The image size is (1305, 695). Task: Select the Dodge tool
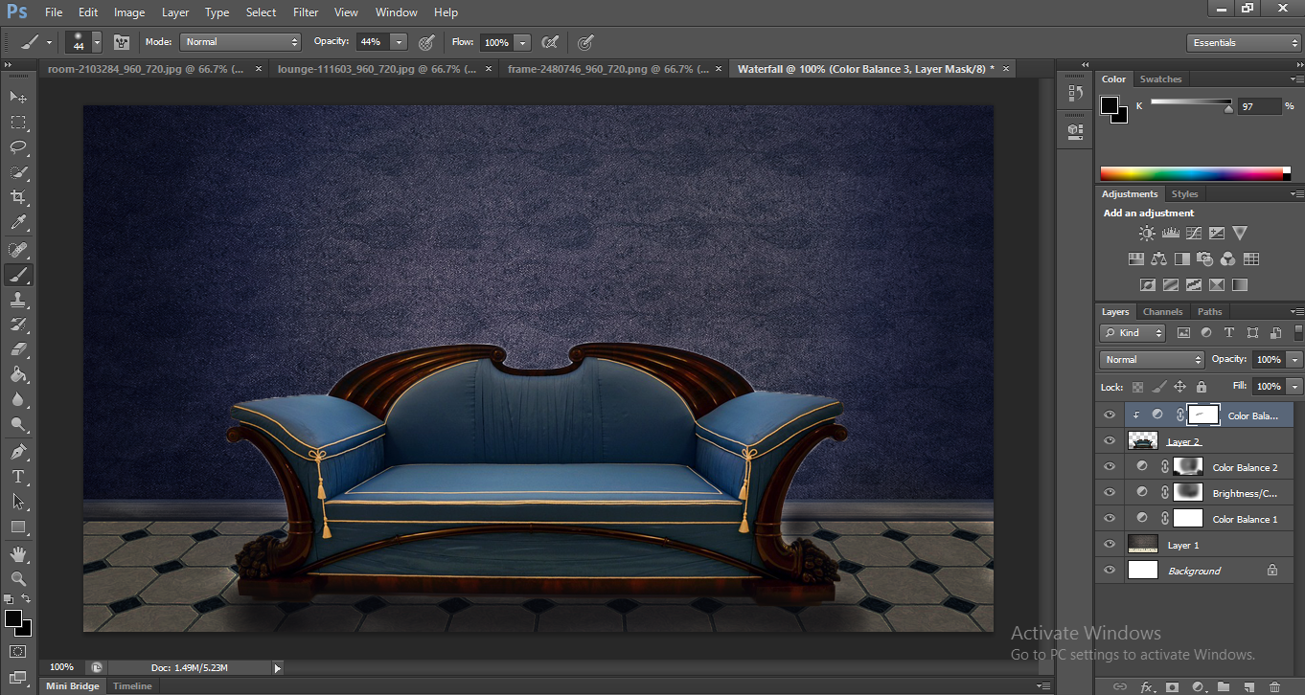coord(18,424)
